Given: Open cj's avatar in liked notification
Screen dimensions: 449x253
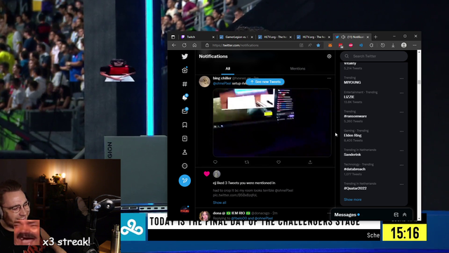Looking at the screenshot, I should point(217,174).
